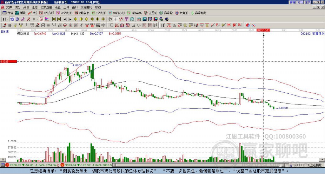The image size is (325, 174).
Task: Open the P数字表 number table
Action: pyautogui.click(x=82, y=13)
